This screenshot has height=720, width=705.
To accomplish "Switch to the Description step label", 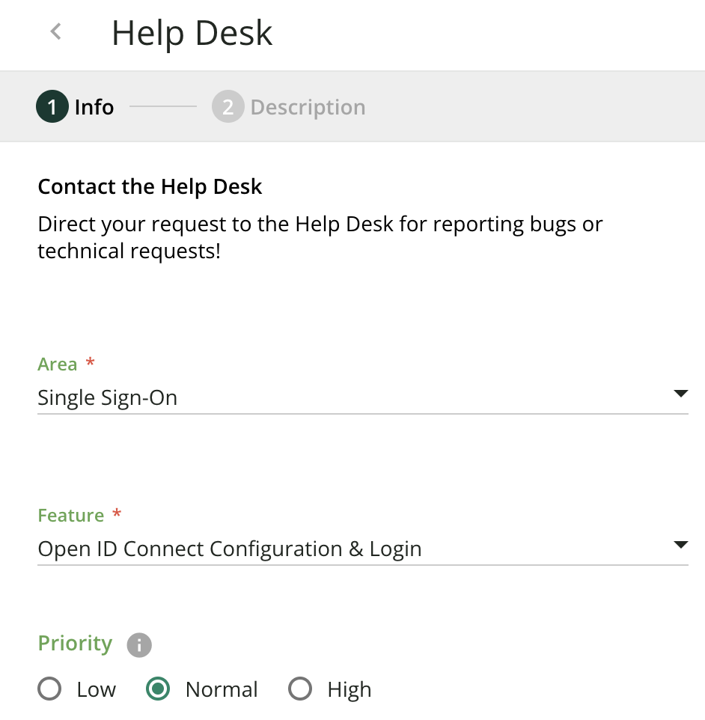I will point(308,107).
